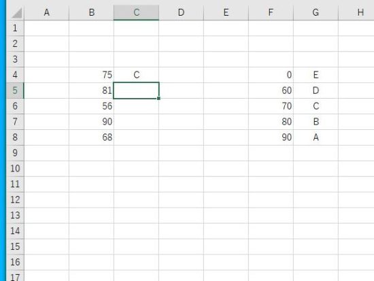Viewport: 374px width, 281px height.
Task: Click cell with value 56
Action: pyautogui.click(x=91, y=106)
